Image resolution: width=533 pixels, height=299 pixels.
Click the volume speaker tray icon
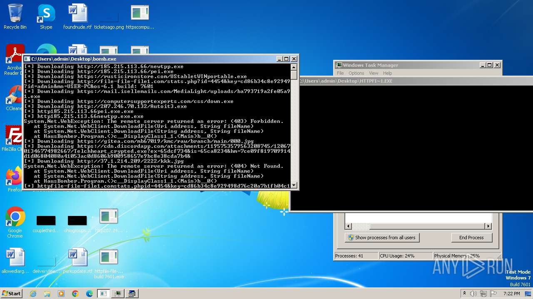(473, 294)
